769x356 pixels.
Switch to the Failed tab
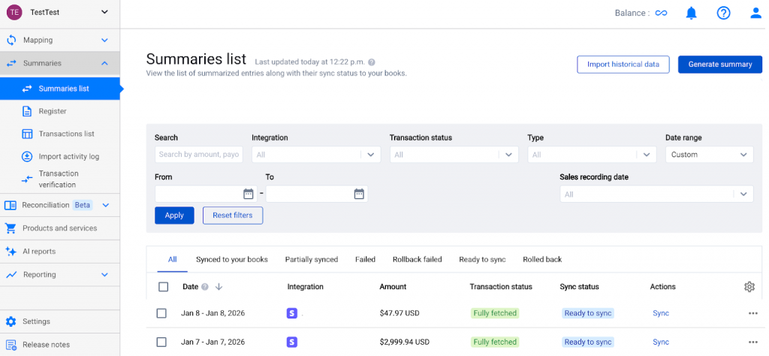(x=365, y=259)
